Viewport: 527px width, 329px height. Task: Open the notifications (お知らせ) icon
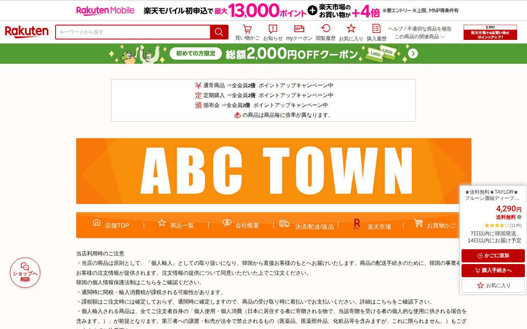(273, 29)
